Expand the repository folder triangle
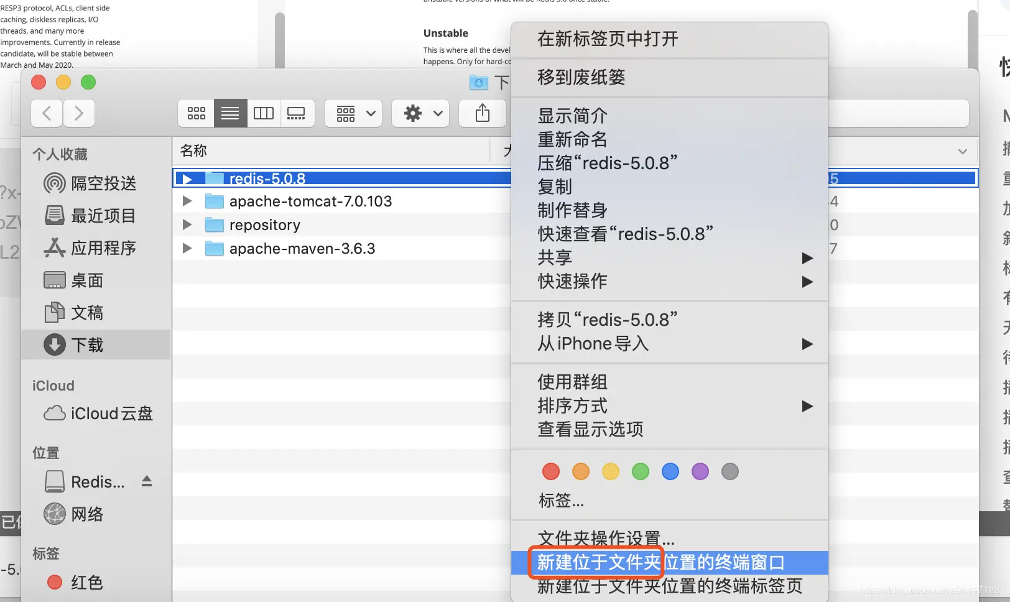Image resolution: width=1010 pixels, height=602 pixels. [187, 225]
